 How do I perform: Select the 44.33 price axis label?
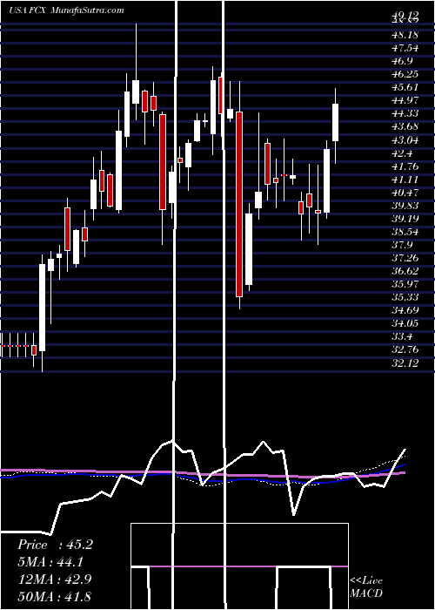pos(405,113)
